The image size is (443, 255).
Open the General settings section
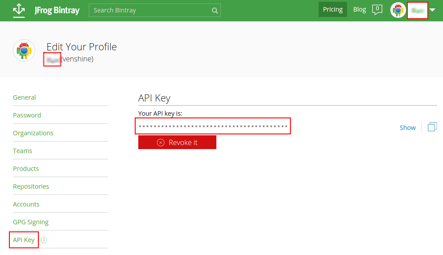pyautogui.click(x=24, y=97)
